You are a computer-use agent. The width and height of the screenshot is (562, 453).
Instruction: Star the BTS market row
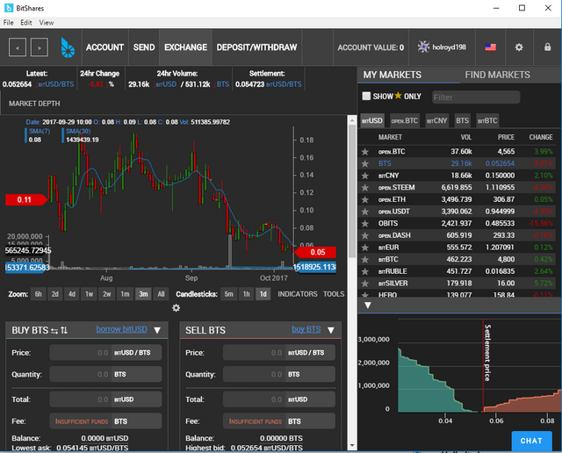(x=365, y=163)
